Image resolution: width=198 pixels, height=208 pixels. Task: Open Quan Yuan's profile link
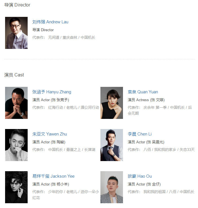click(143, 92)
